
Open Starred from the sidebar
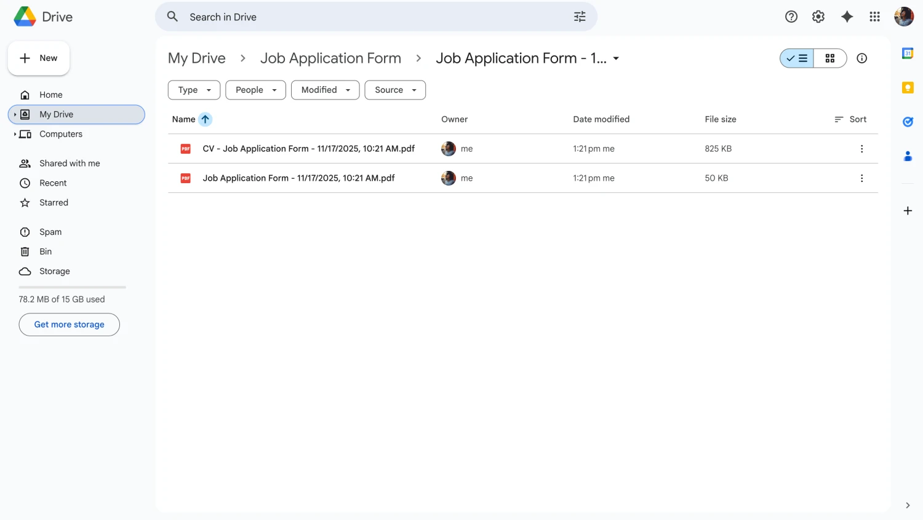pyautogui.click(x=53, y=202)
